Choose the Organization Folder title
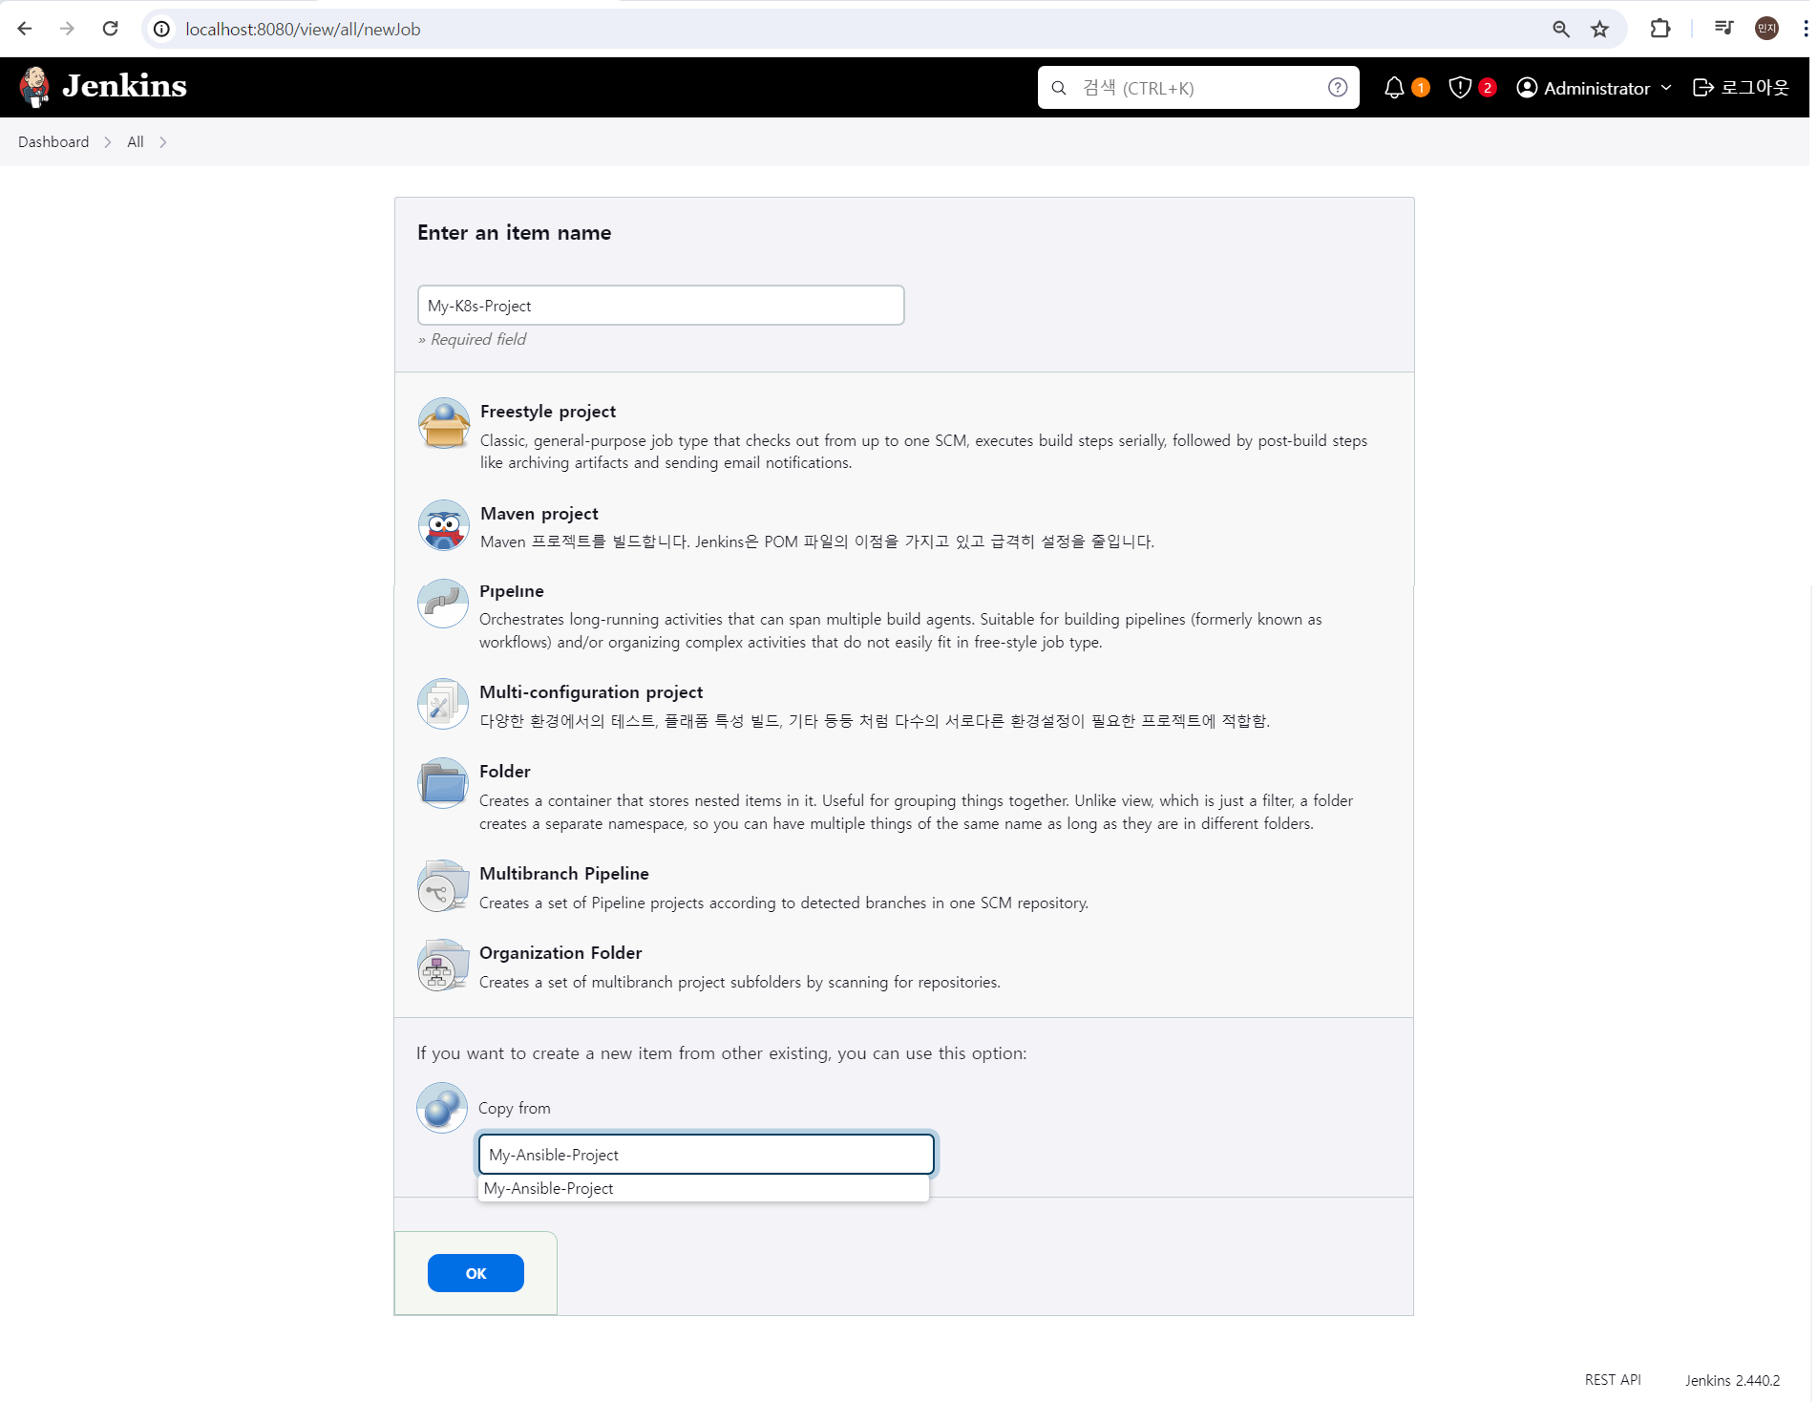Viewport: 1818px width, 1402px height. tap(560, 953)
